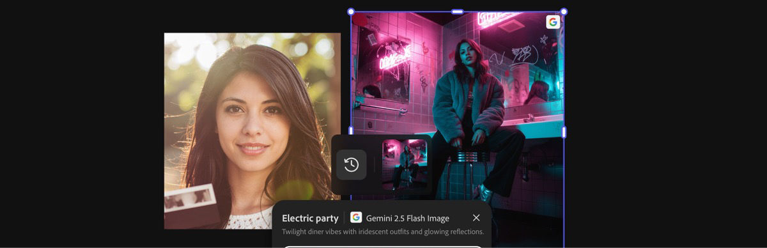Viewport: 767px width, 248px height.
Task: Click the Google logo beside Gemini 2.5 Flash Image
Action: [x=356, y=218]
